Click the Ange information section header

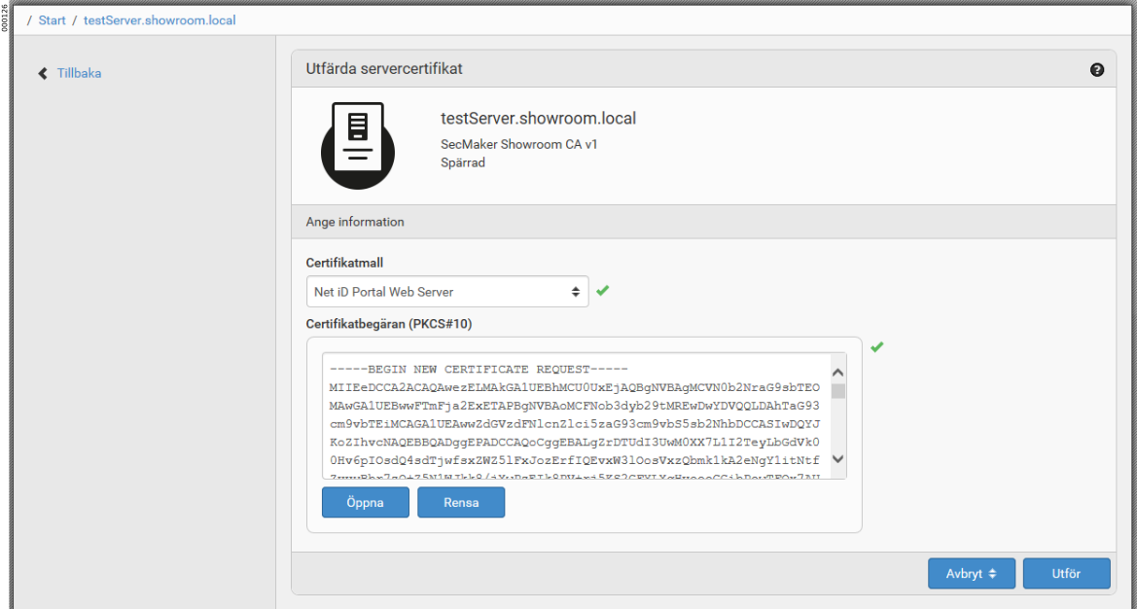(355, 222)
